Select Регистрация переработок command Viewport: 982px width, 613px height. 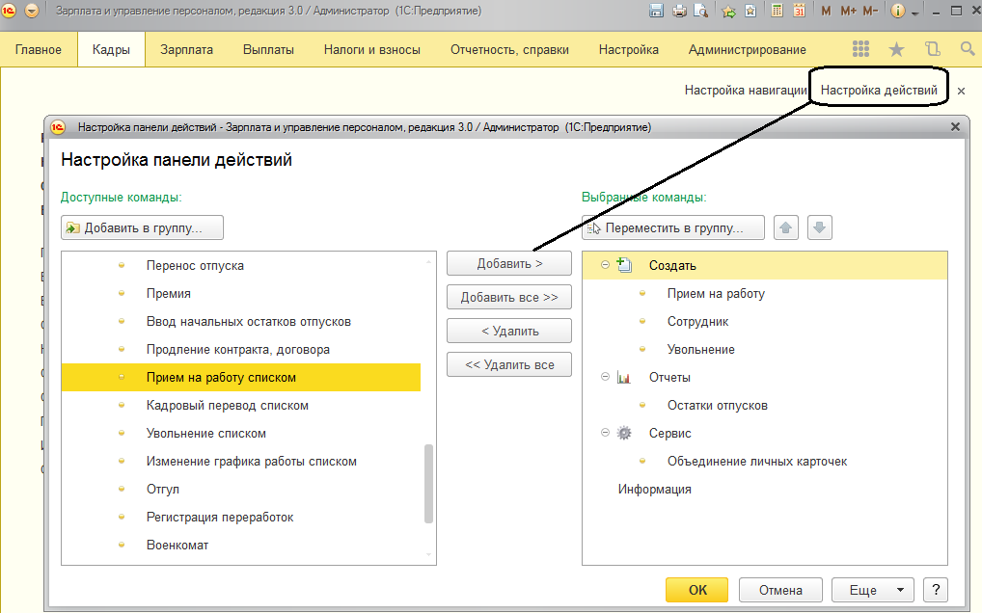click(x=220, y=518)
